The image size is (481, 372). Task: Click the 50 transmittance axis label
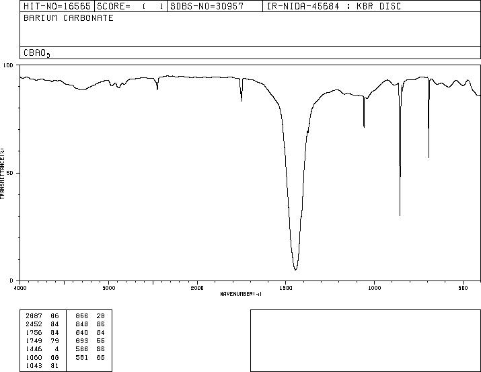pos(10,173)
